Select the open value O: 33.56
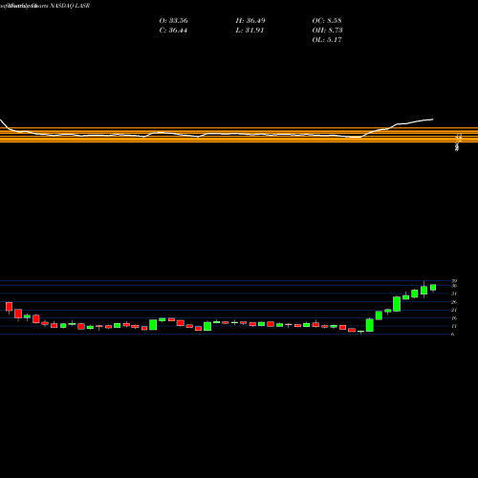 [173, 21]
